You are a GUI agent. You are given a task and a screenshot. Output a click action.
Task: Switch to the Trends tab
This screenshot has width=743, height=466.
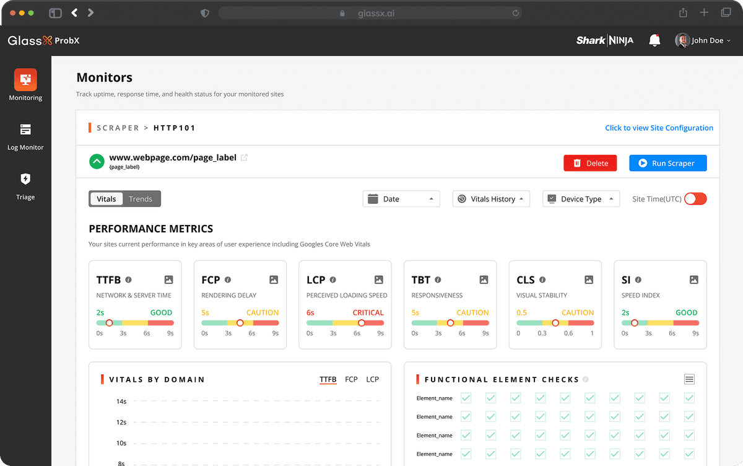pos(141,198)
